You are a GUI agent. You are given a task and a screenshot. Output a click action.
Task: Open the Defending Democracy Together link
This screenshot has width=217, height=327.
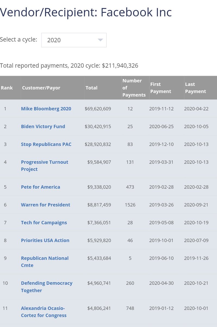47,287
